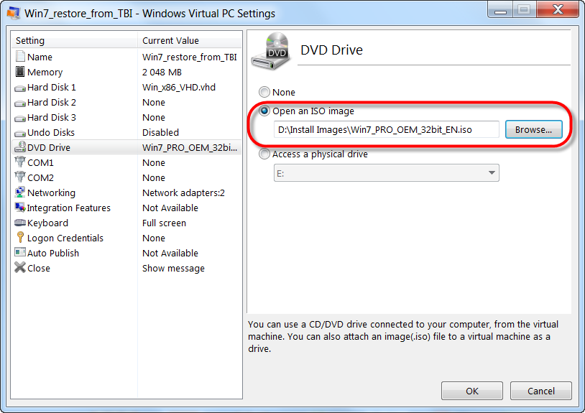
Task: Click the Close setting X icon
Action: click(20, 267)
